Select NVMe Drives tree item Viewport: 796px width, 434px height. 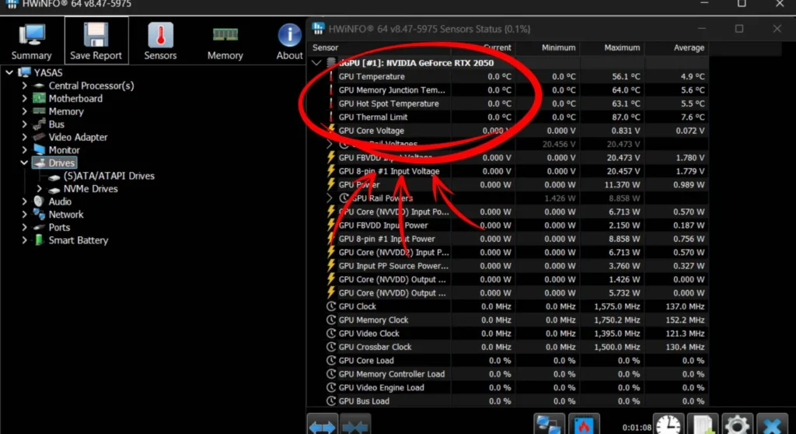91,188
